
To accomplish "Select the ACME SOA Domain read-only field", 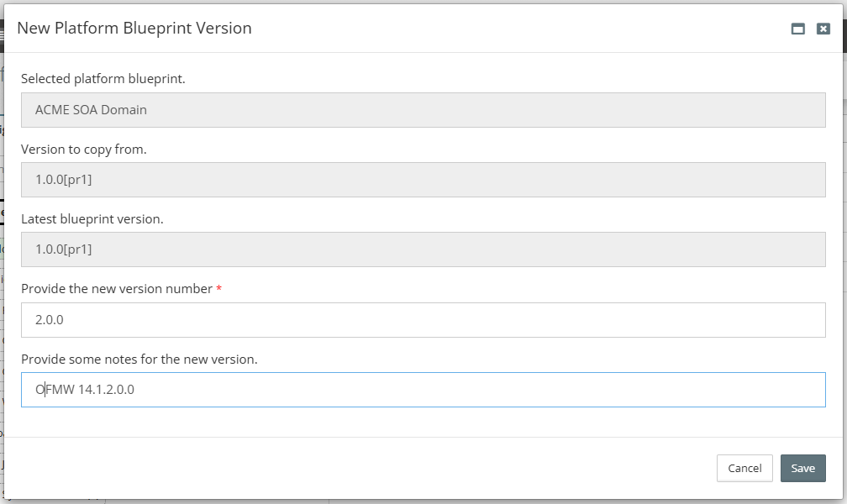I will [423, 110].
